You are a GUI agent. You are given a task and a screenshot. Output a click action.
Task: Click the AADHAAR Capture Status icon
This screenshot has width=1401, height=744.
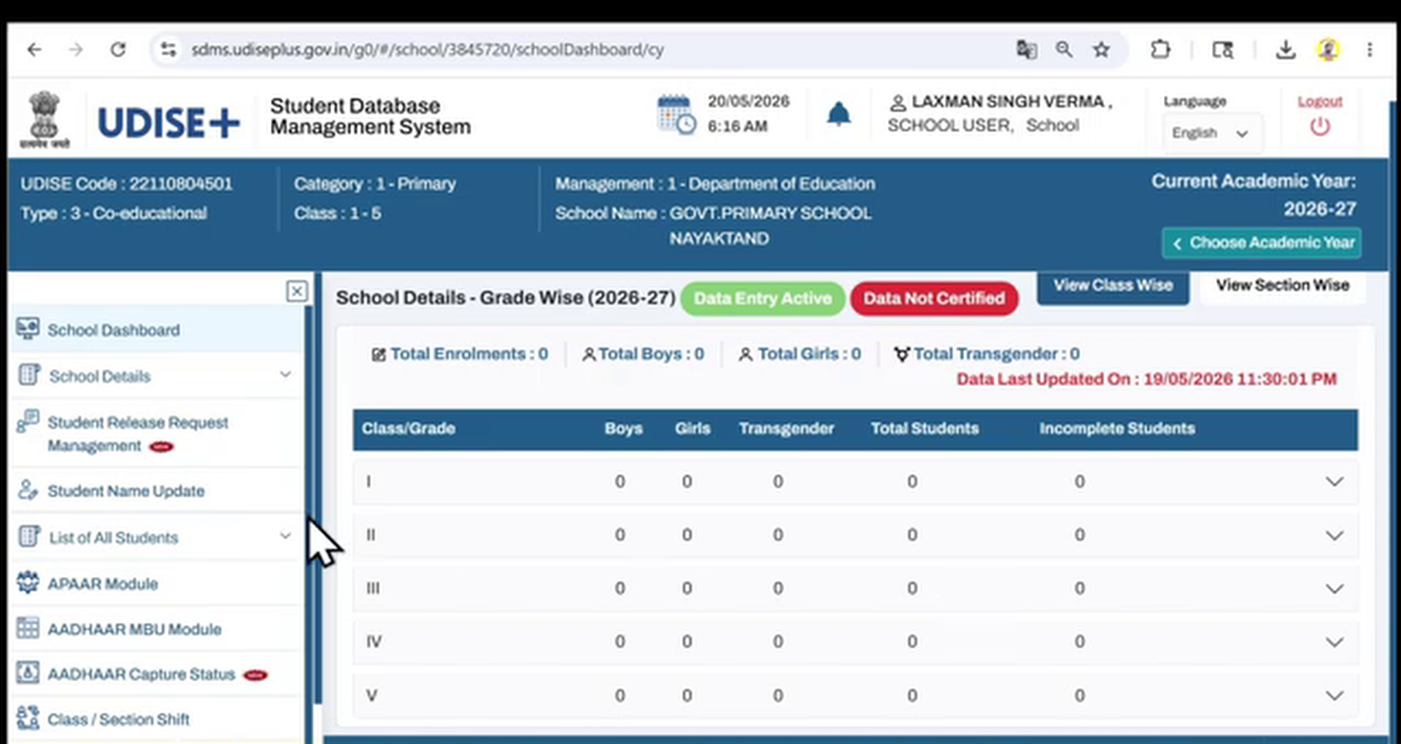coord(28,673)
